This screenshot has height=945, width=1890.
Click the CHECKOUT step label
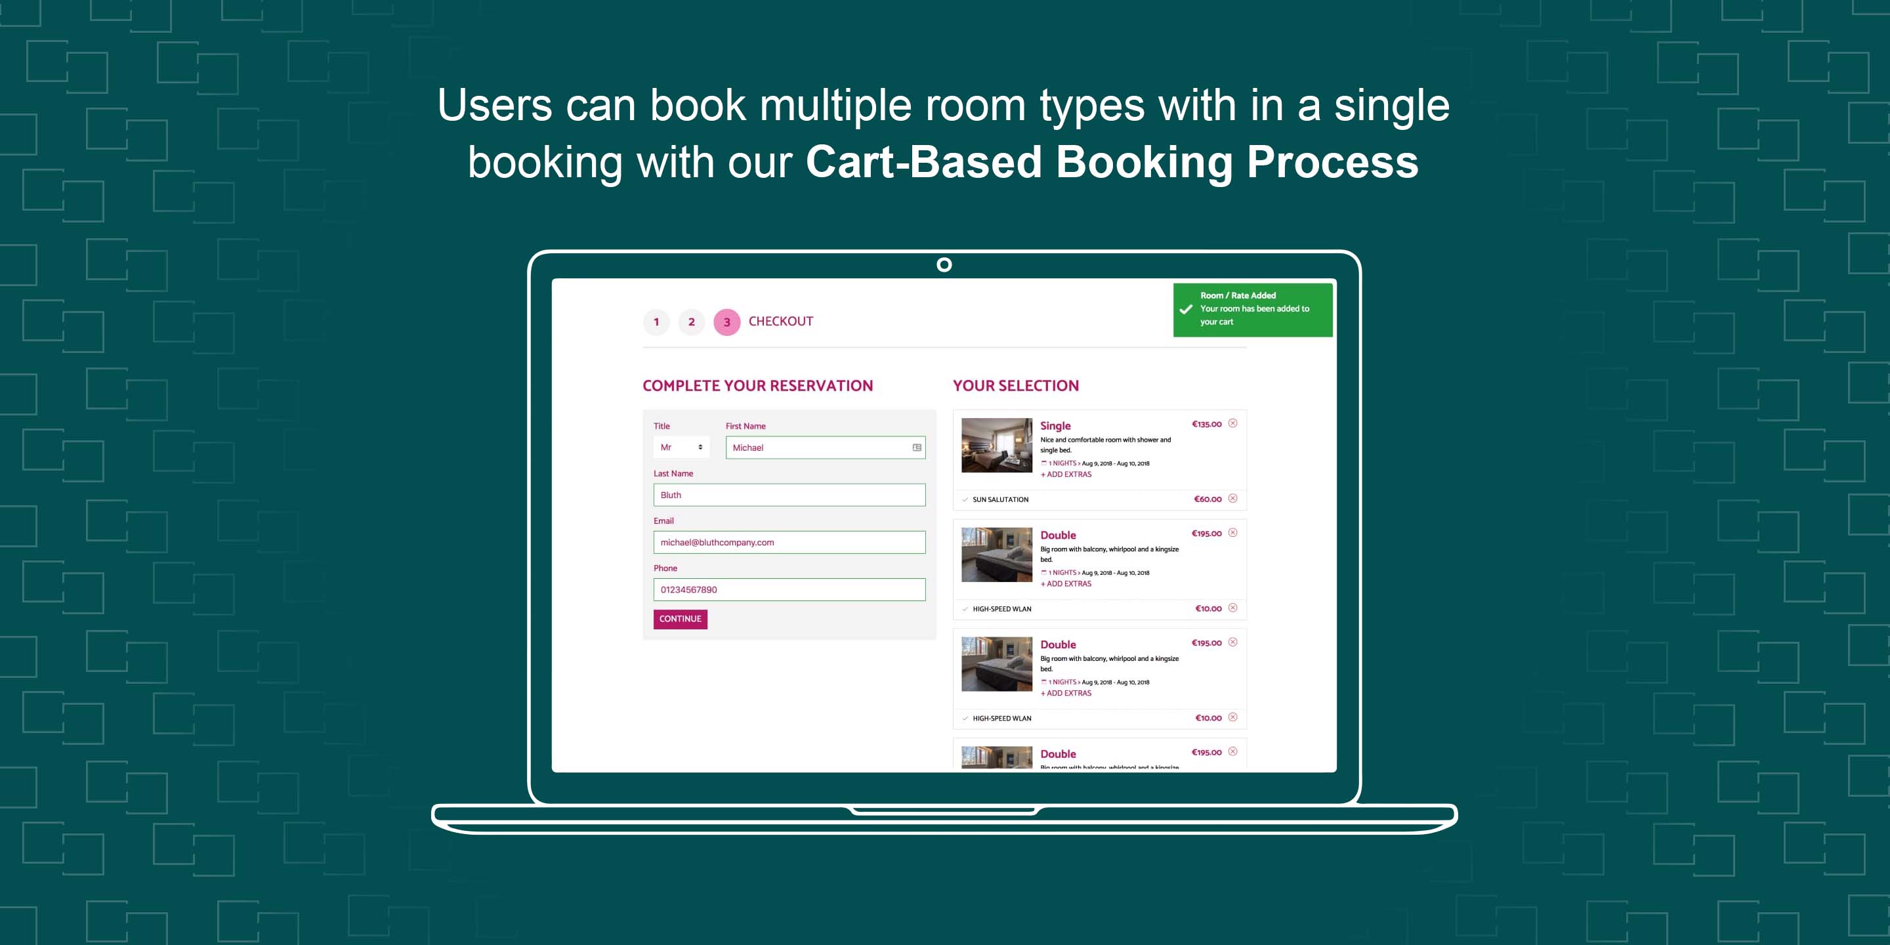781,322
